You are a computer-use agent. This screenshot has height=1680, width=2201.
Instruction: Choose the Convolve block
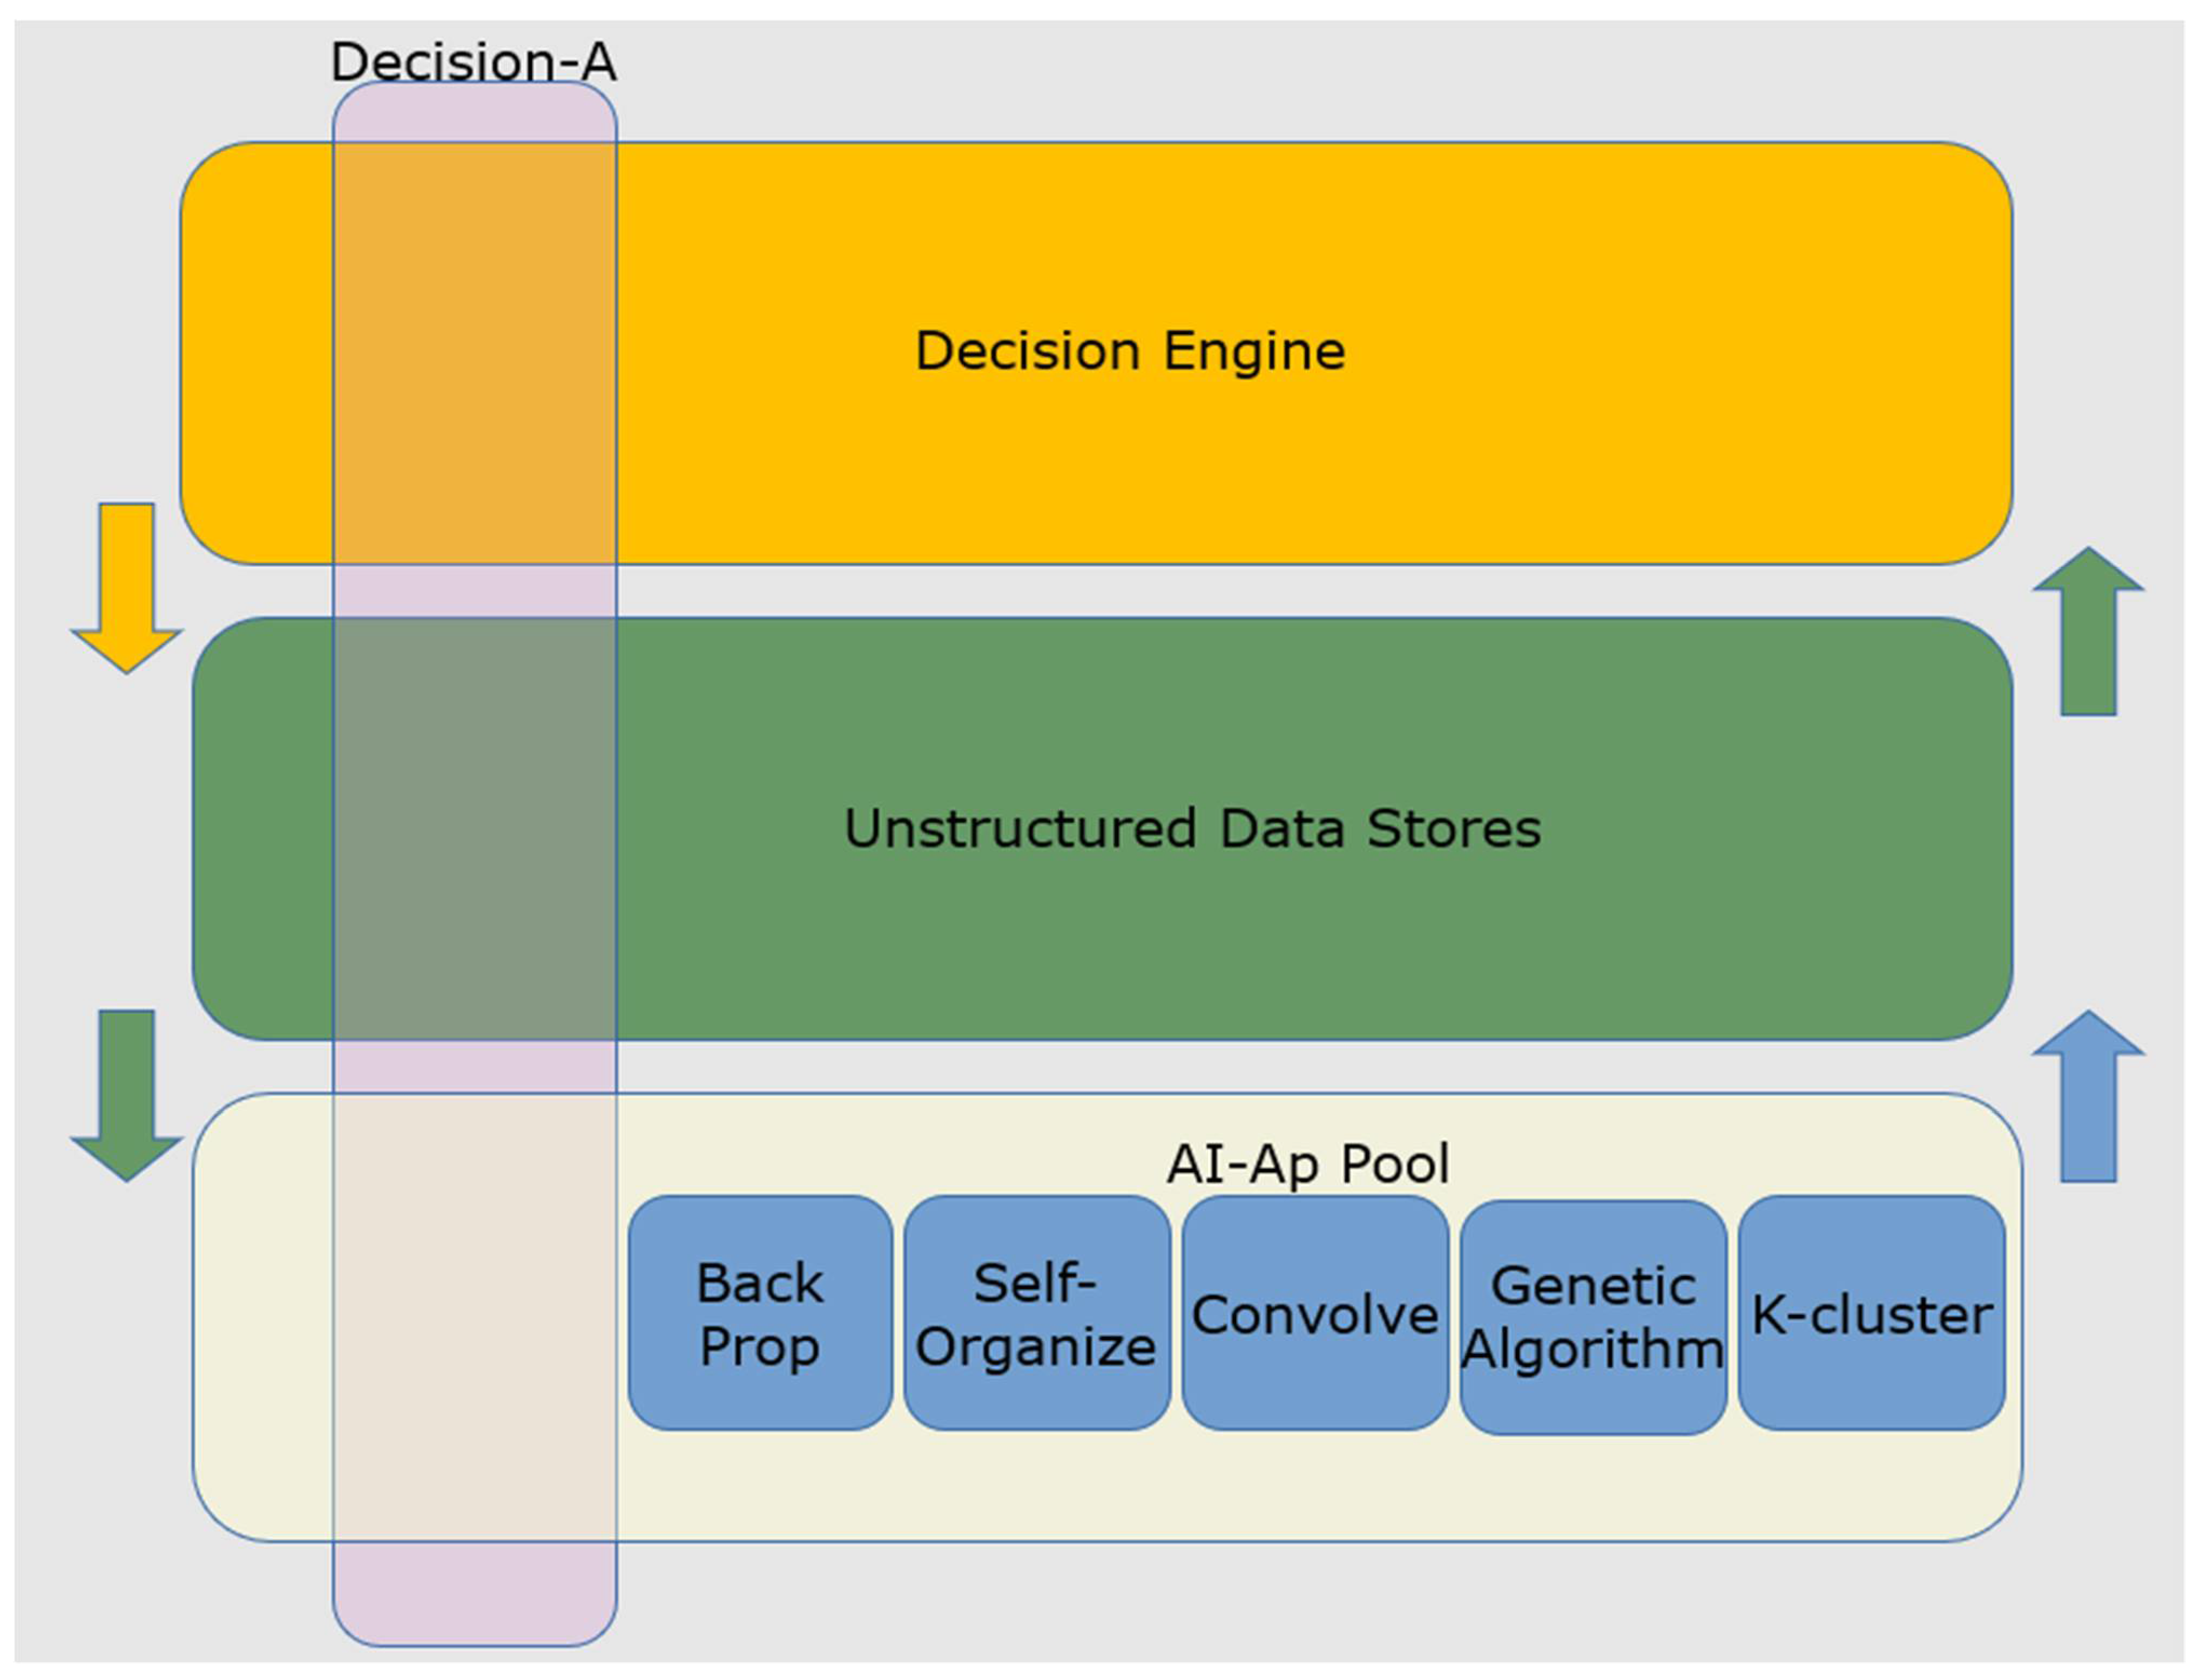pyautogui.click(x=1315, y=1313)
